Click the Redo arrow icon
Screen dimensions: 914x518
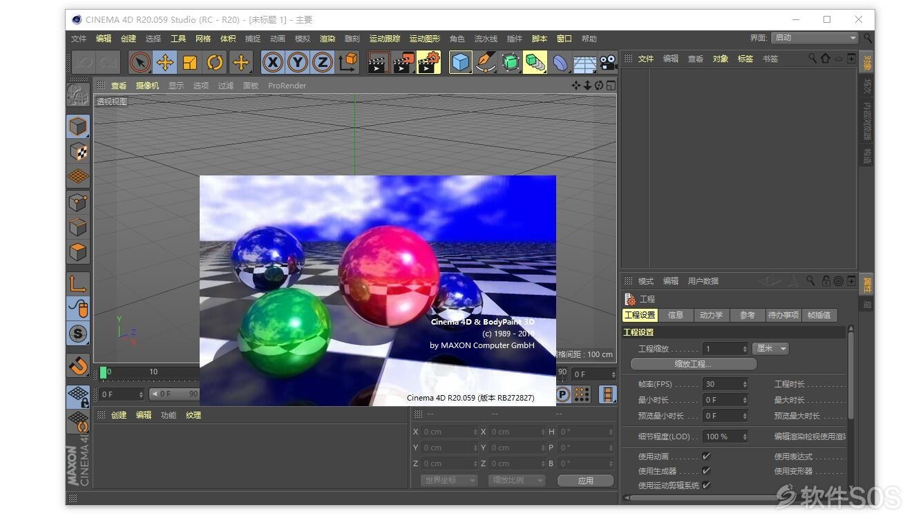point(108,63)
